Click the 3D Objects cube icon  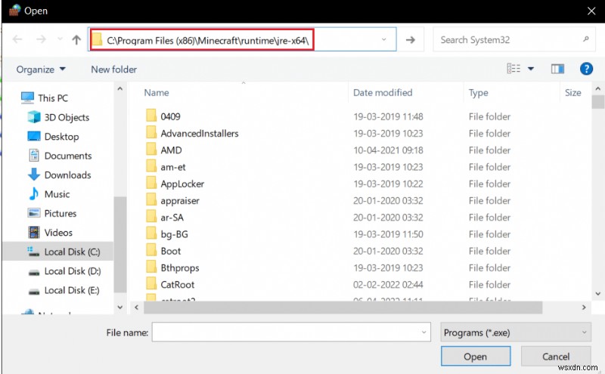(x=34, y=117)
